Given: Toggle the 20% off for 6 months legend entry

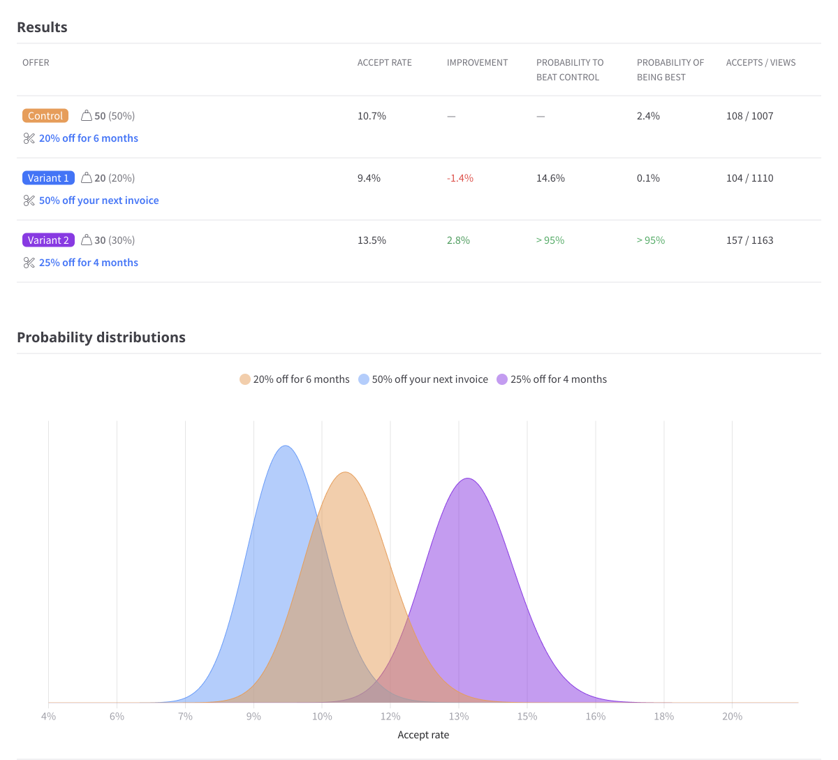Looking at the screenshot, I should [300, 379].
